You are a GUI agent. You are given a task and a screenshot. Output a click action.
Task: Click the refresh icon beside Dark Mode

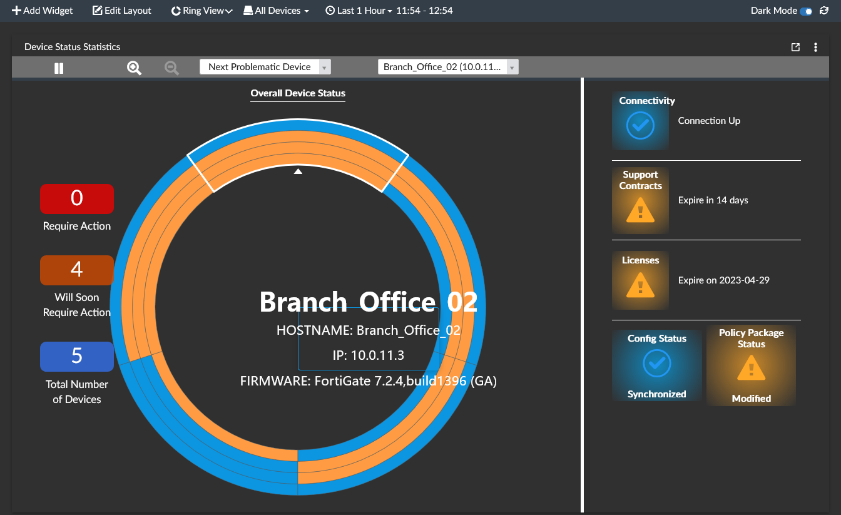[824, 11]
